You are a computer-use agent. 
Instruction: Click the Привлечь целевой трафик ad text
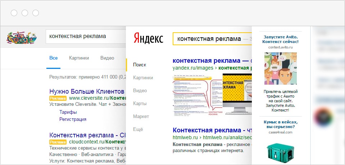[x=281, y=100]
